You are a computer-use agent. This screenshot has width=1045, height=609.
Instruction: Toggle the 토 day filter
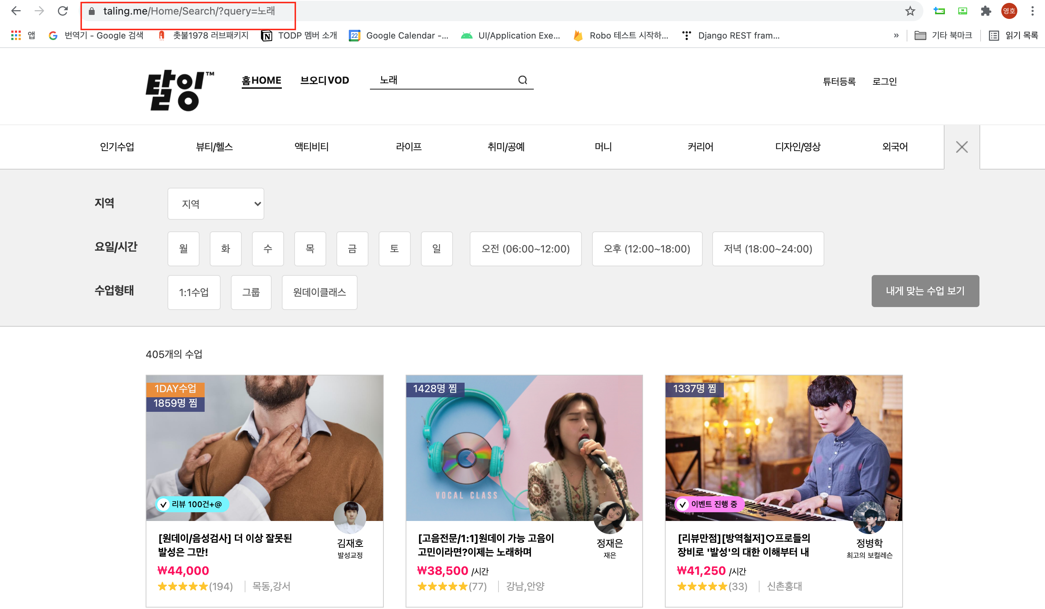(394, 248)
